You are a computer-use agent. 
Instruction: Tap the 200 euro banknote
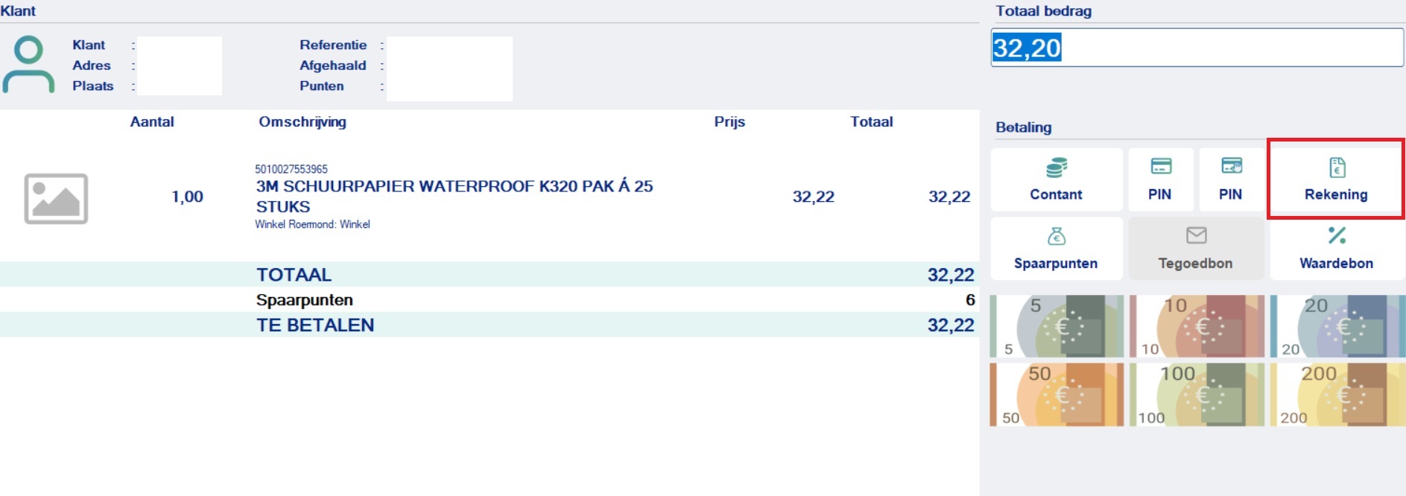coord(1337,395)
